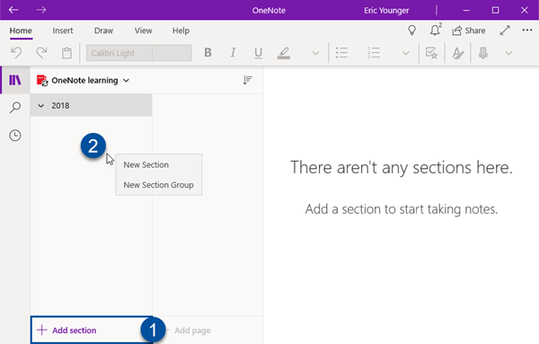The width and height of the screenshot is (539, 344).
Task: Open the more options ellipsis menu
Action: (527, 31)
